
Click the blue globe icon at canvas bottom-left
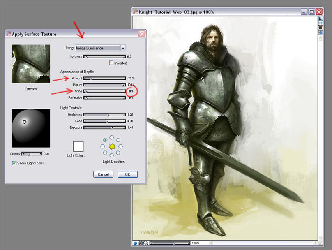[x=135, y=243]
